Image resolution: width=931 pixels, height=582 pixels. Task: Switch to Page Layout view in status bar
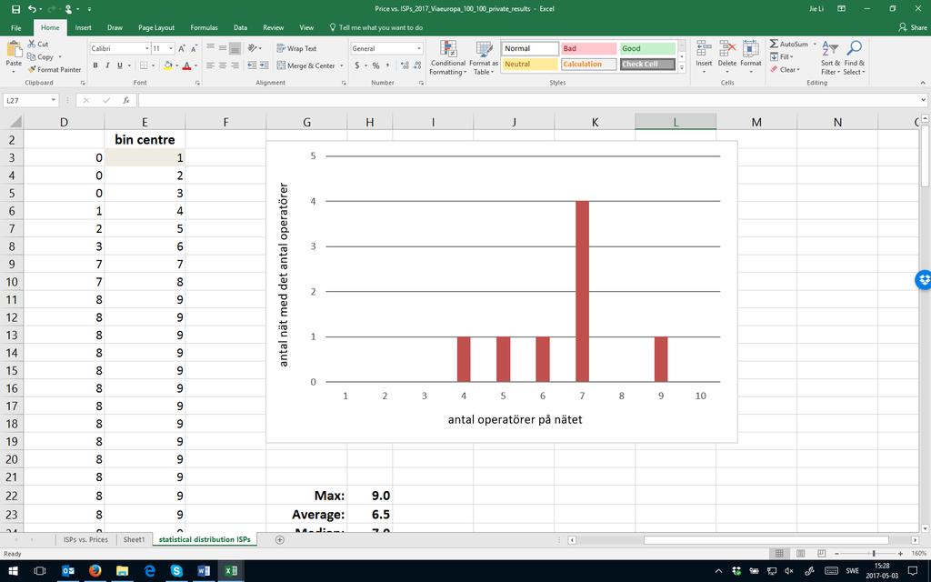coord(800,554)
